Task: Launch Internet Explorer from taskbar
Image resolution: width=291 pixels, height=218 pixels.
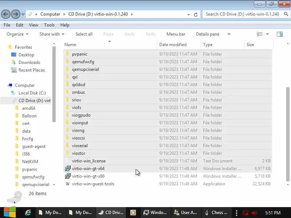Action: pos(28,213)
